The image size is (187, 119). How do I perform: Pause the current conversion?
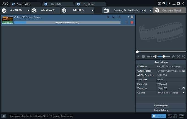[x=127, y=22]
